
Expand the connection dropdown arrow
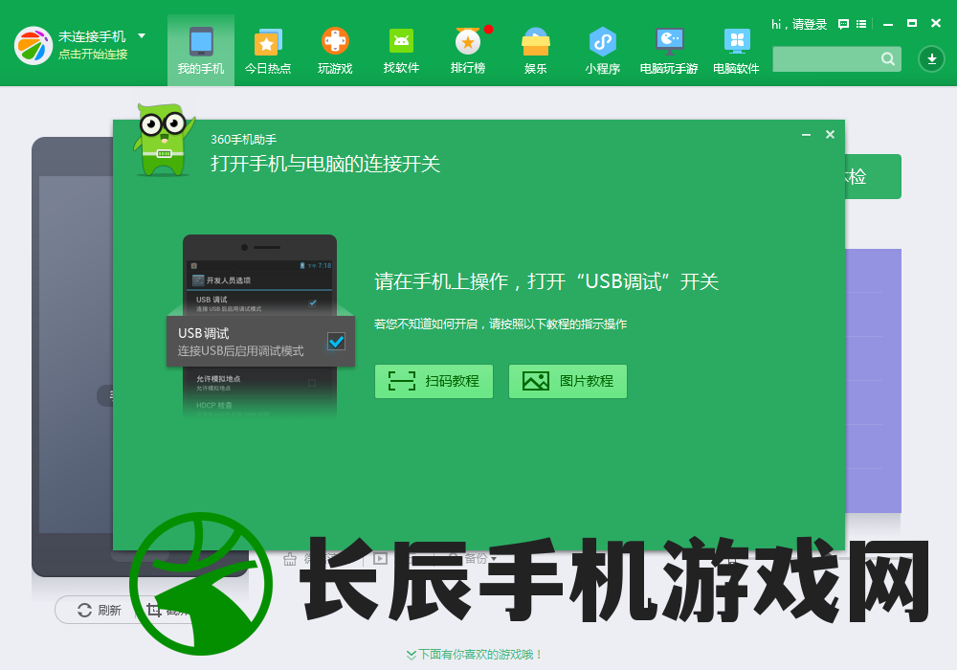(x=142, y=36)
